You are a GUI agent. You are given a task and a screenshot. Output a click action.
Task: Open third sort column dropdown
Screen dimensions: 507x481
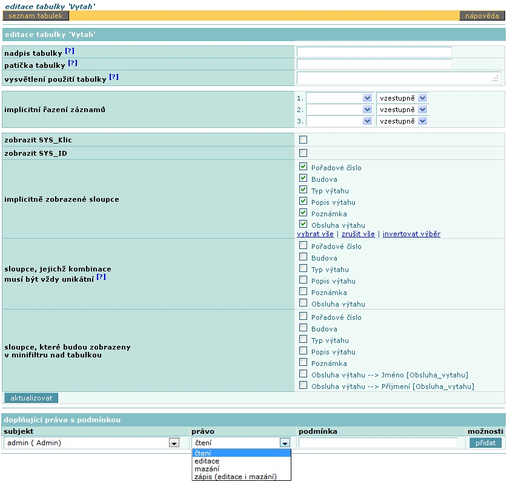tap(339, 121)
